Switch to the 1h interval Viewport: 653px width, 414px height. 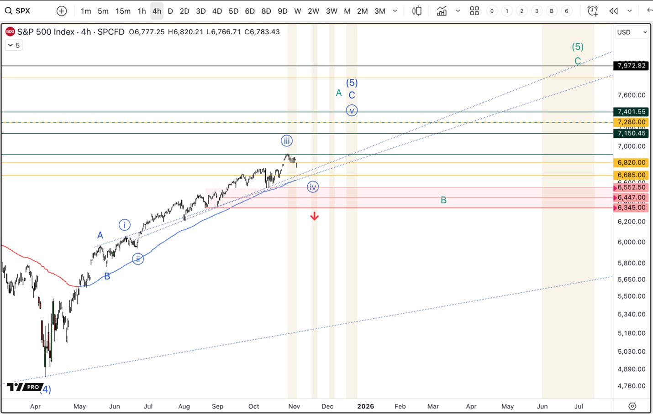tap(142, 11)
